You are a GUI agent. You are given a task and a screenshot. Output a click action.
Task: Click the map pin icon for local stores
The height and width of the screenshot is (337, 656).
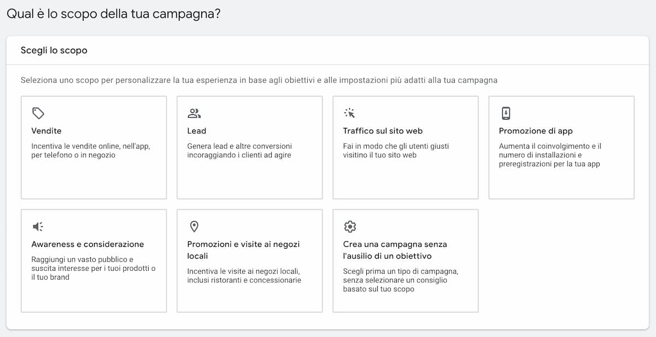tap(194, 226)
